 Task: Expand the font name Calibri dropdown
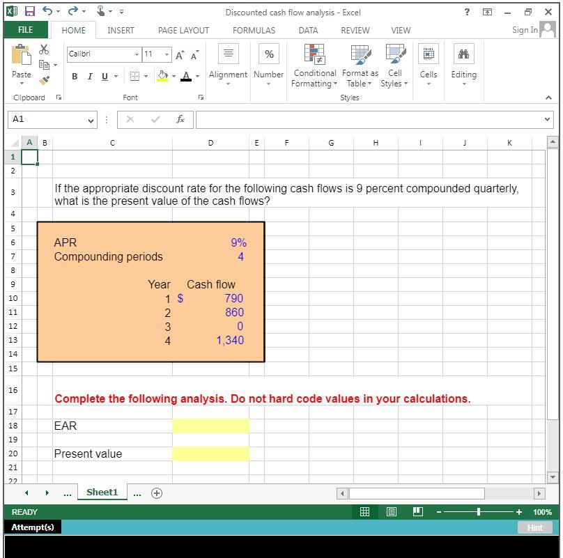pos(137,54)
